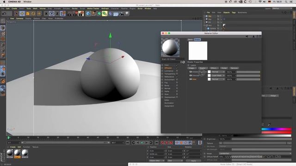Open the Create menu in menu bar
The image size is (296, 166).
14,8
